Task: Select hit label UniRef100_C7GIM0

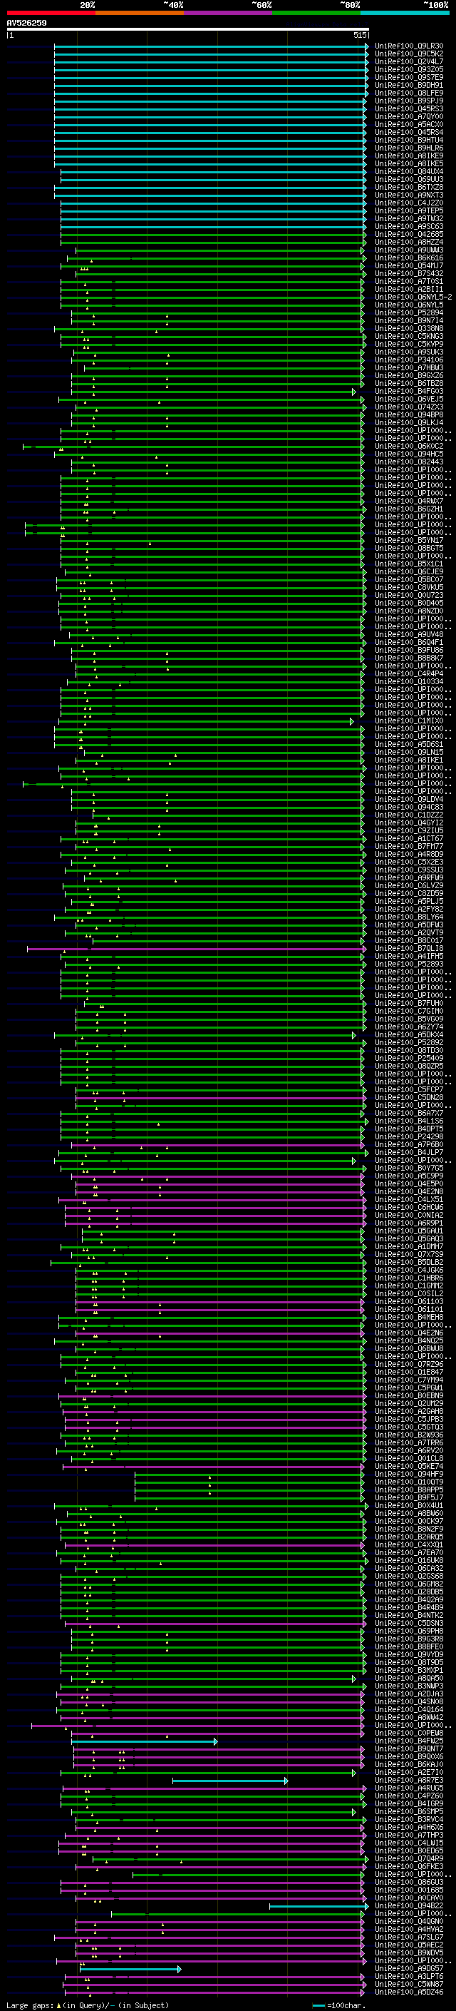Action: pos(409,1011)
